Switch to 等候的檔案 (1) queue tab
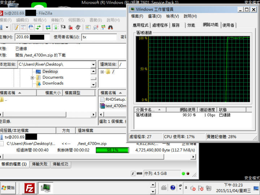The image size is (260, 195). (x=14, y=164)
